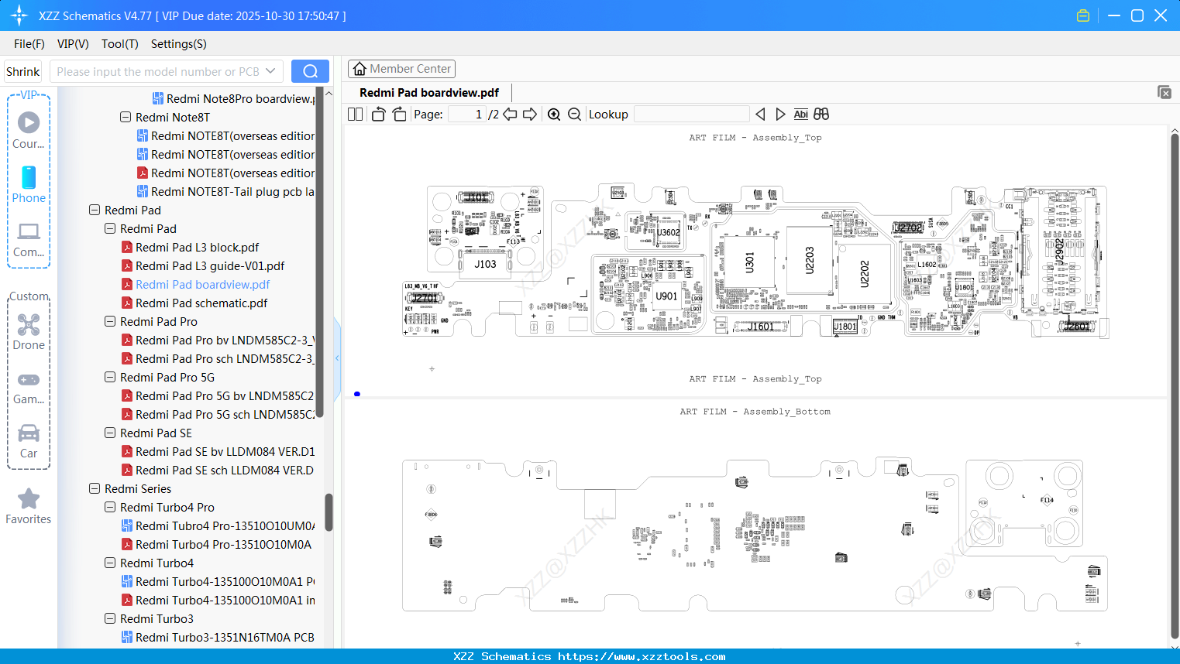
Task: Collapse the Redmi Pad Pro tree node
Action: point(109,321)
